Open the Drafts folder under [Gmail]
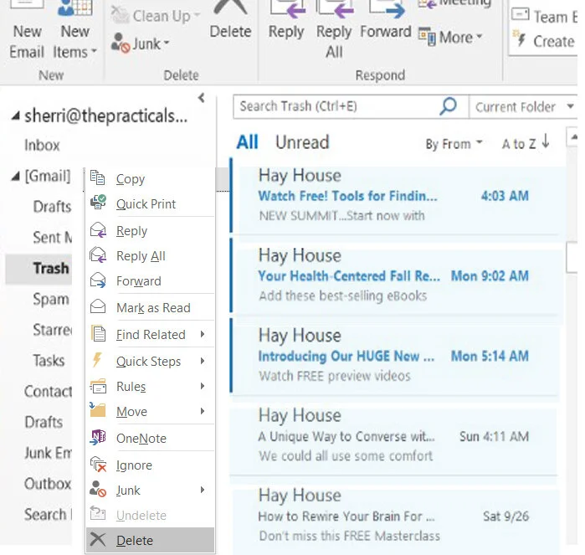 (x=52, y=207)
